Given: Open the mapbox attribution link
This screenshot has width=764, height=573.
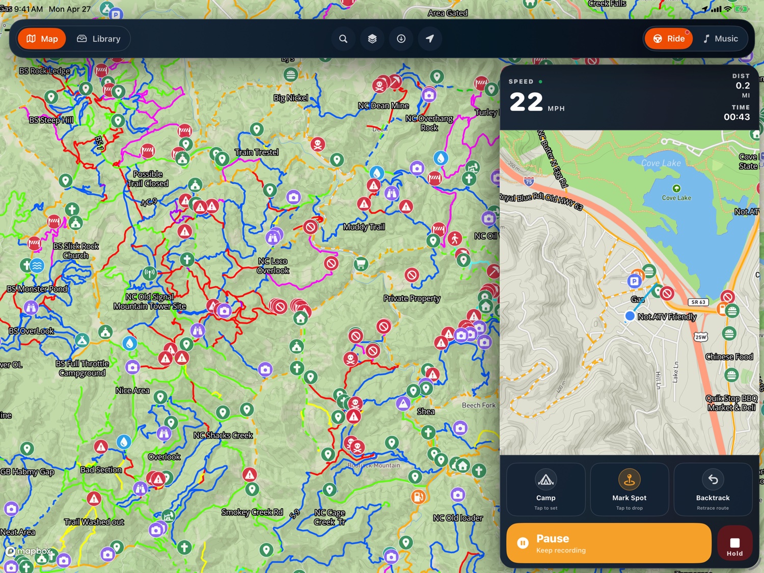Looking at the screenshot, I should [29, 551].
